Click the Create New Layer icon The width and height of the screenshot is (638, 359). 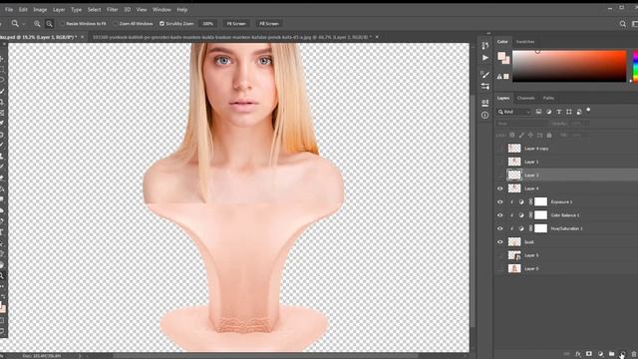coord(622,354)
